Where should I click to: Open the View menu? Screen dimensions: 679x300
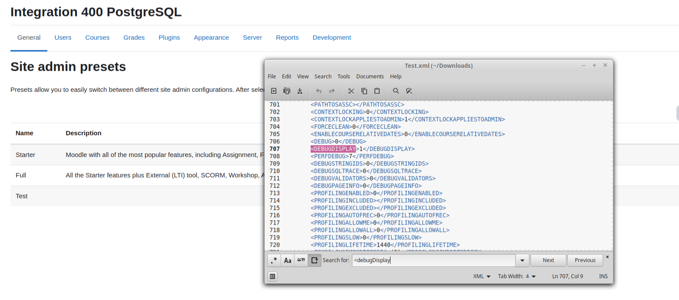pyautogui.click(x=303, y=76)
